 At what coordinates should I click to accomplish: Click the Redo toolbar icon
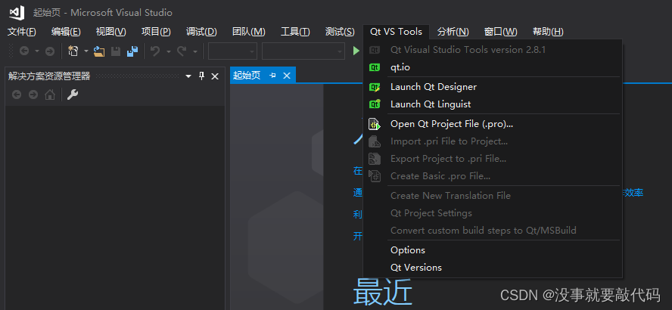[x=182, y=51]
